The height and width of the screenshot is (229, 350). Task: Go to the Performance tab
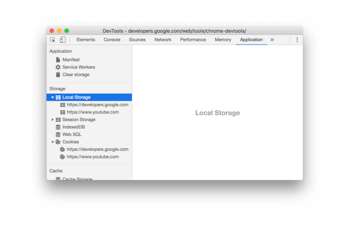[x=193, y=40]
